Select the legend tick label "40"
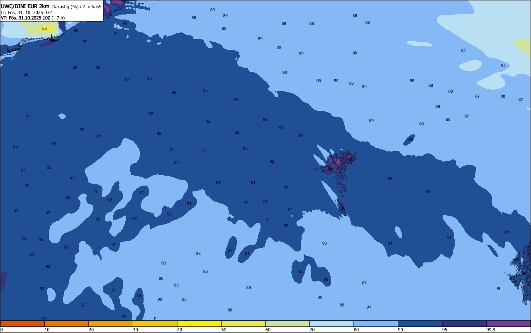 [x=180, y=330]
